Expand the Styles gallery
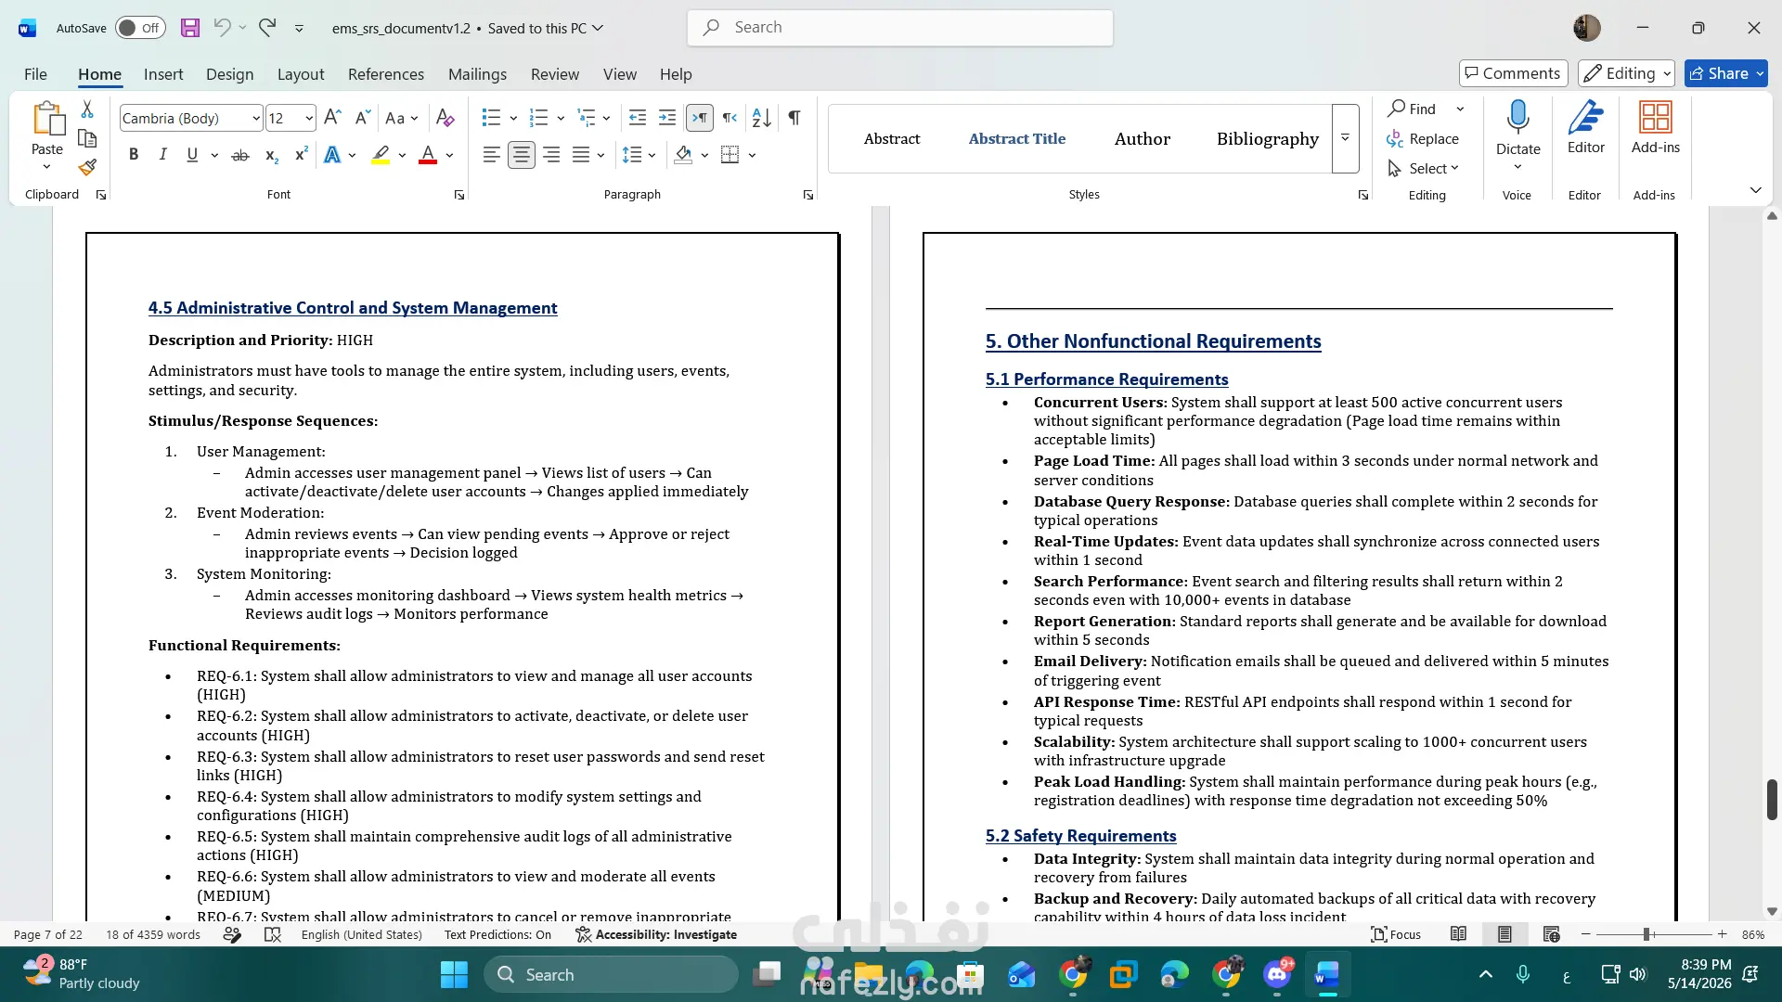 pyautogui.click(x=1345, y=138)
